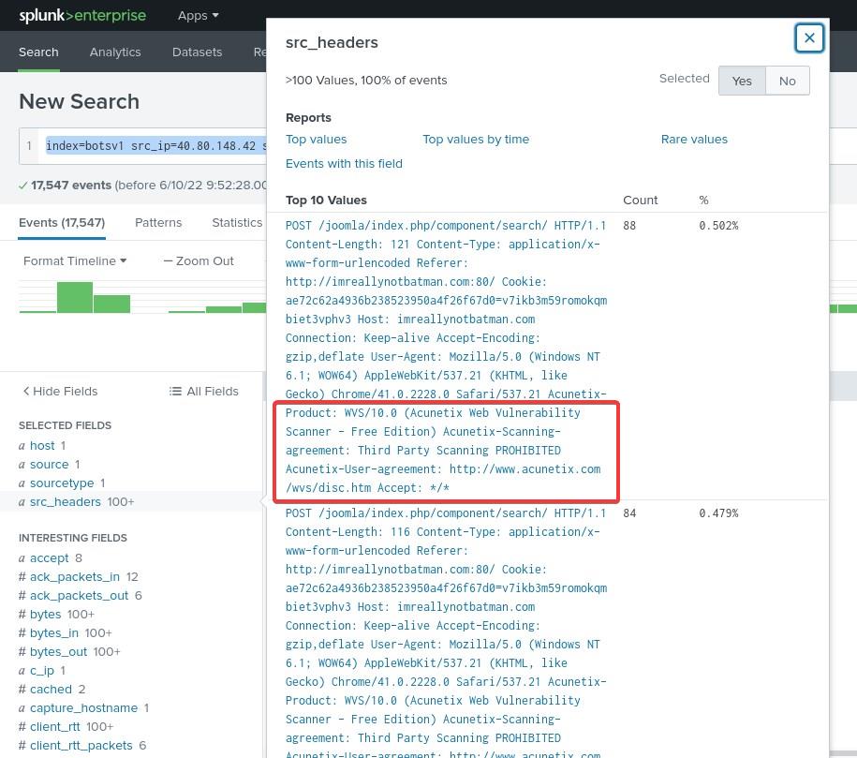Switch to the Search tab
Image resolution: width=857 pixels, height=758 pixels.
(x=38, y=52)
